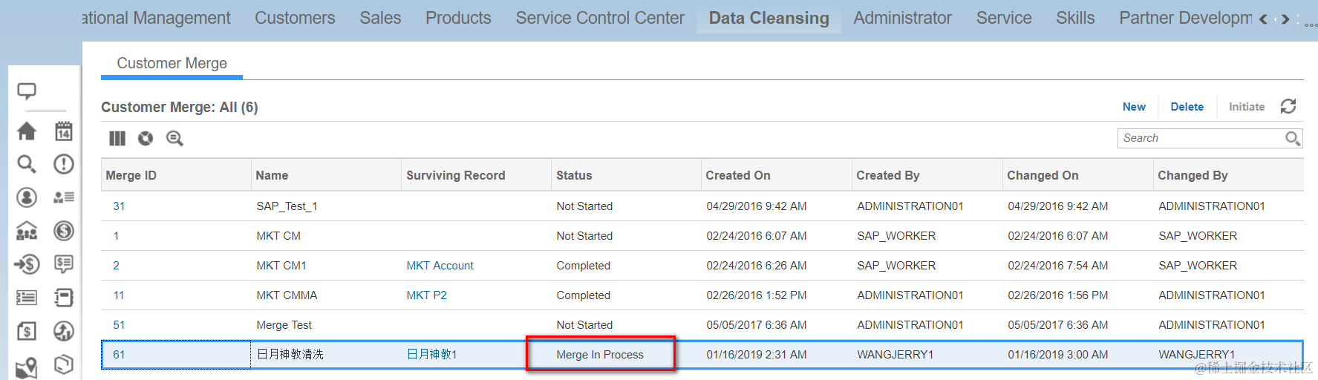Click the round globe icon above table

(146, 138)
